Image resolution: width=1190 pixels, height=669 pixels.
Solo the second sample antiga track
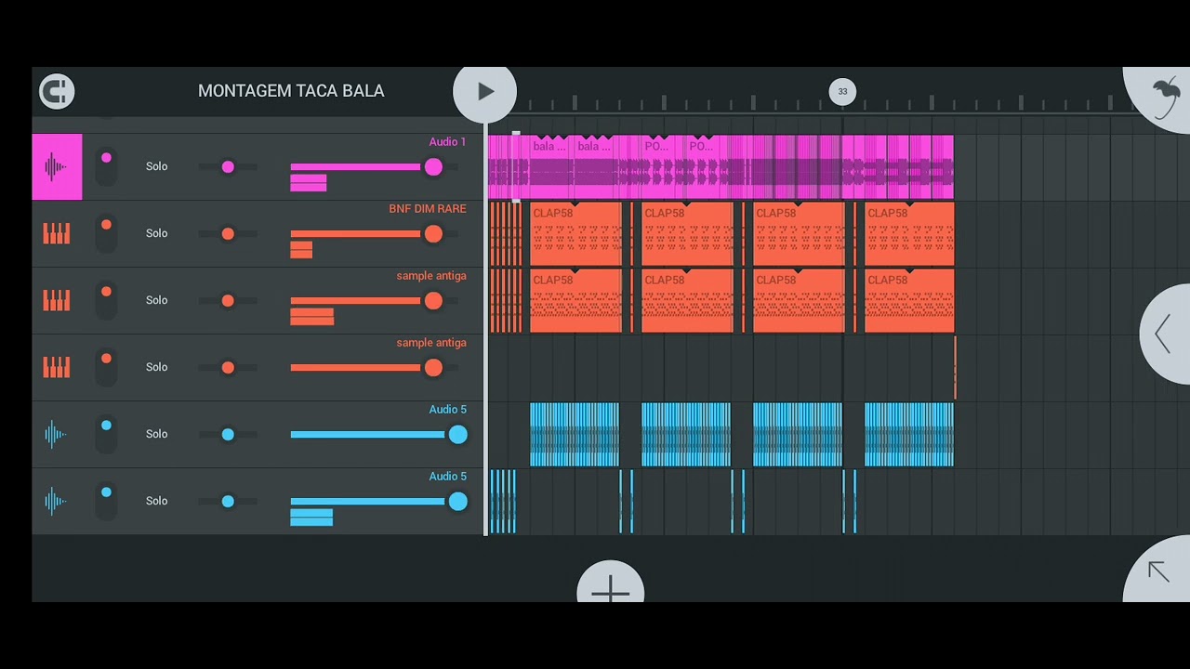coord(156,367)
